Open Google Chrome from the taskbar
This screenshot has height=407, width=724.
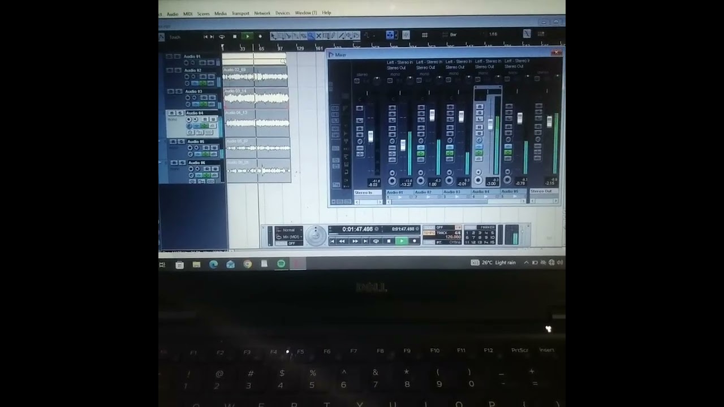tap(248, 264)
